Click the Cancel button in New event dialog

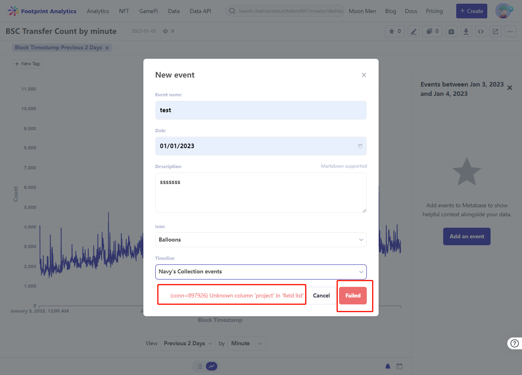click(321, 295)
